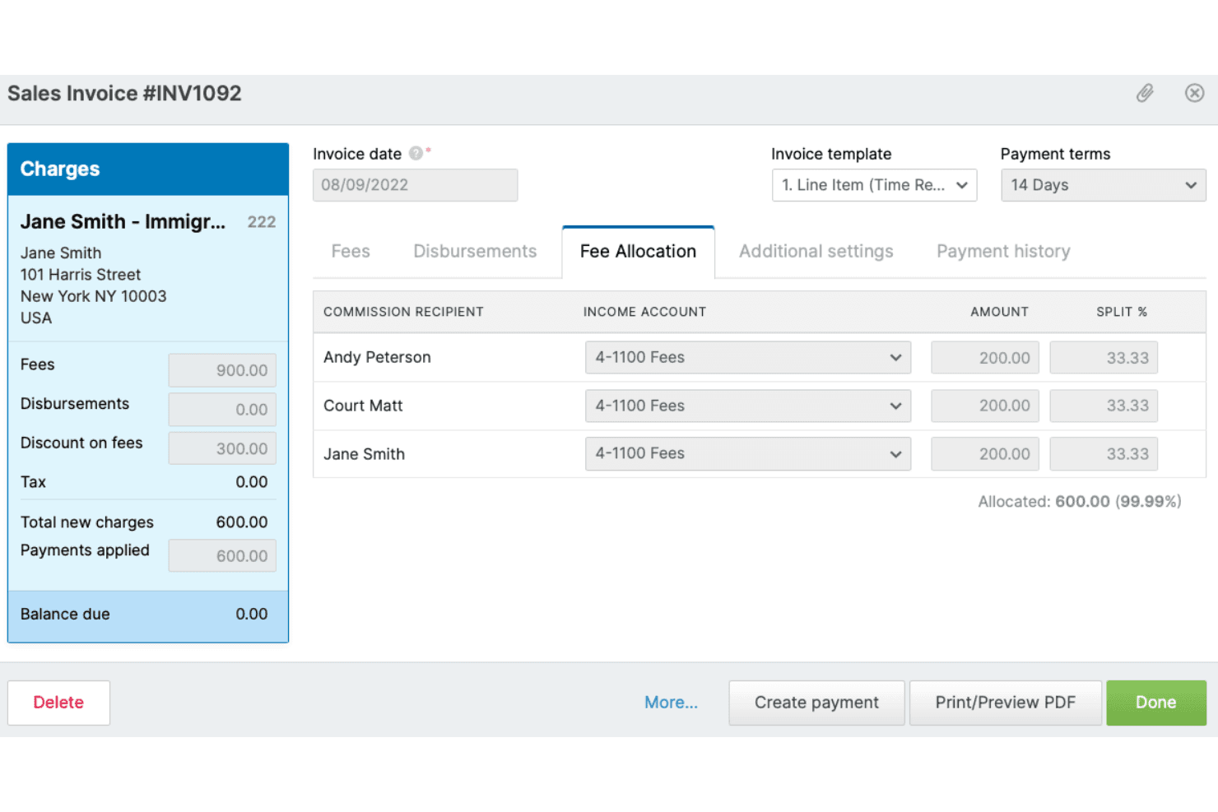Click the Jane Smith - Immigr... matter title
Viewport: 1218px width, 812px height.
tap(123, 222)
